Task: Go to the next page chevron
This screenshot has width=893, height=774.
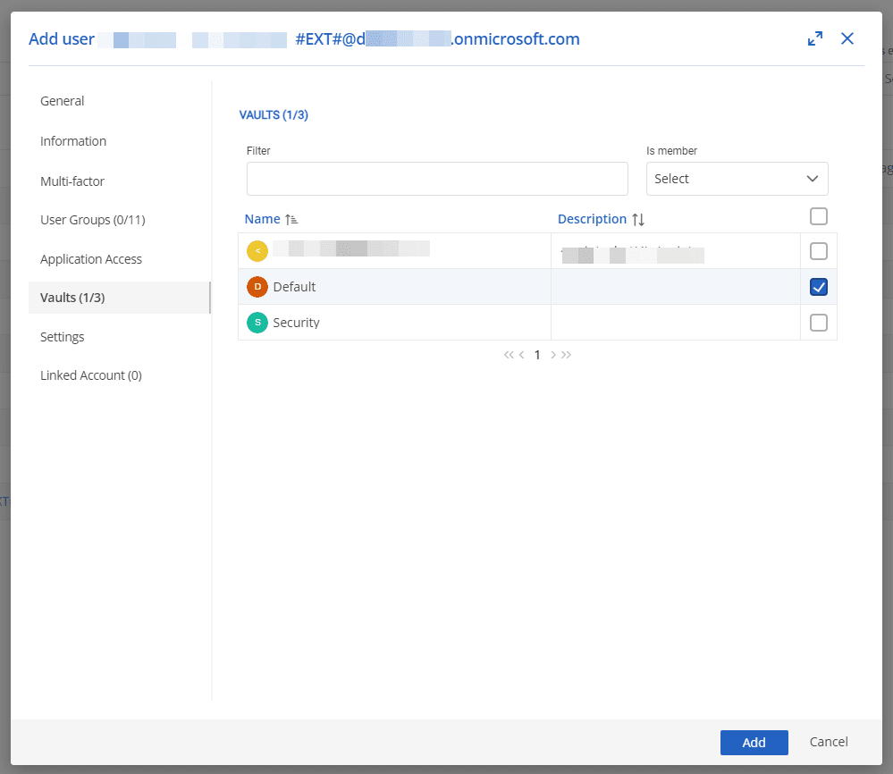Action: coord(553,355)
